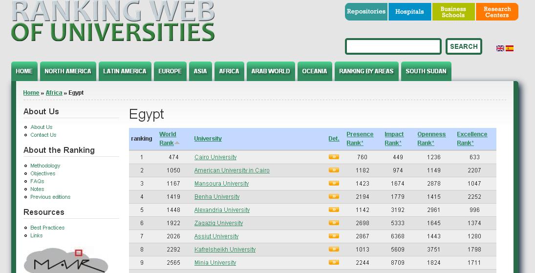Screen dimensions: 535x273
Task: Open Minia University link
Action: (x=215, y=263)
